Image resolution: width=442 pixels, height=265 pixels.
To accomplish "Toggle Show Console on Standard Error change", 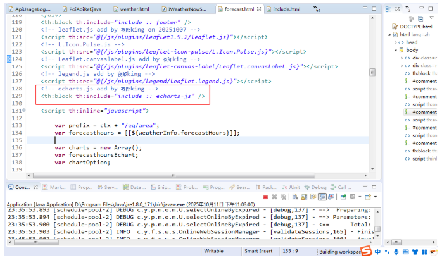I will tap(331, 197).
